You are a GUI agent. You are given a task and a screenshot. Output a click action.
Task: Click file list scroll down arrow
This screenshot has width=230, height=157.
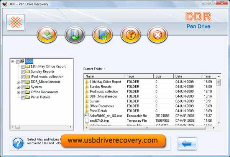(219, 123)
